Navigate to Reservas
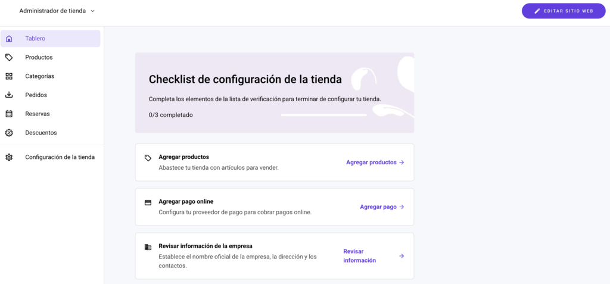Screen dimensions: 610x284 [51, 114]
